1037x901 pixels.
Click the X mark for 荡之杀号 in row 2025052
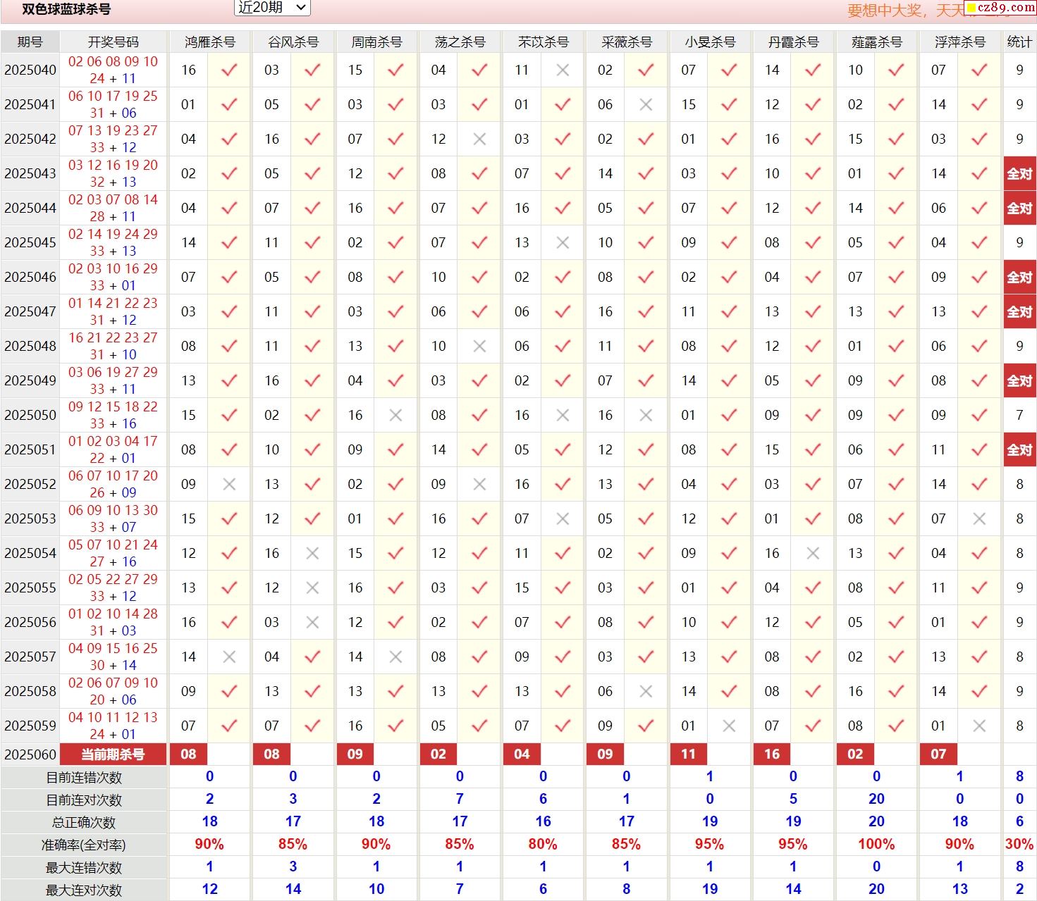479,484
